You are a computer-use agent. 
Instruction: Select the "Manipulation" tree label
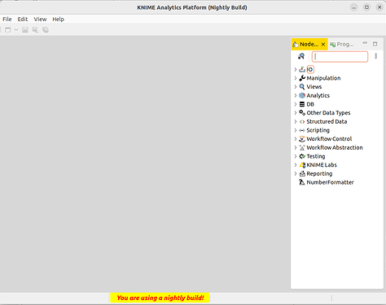coord(323,78)
